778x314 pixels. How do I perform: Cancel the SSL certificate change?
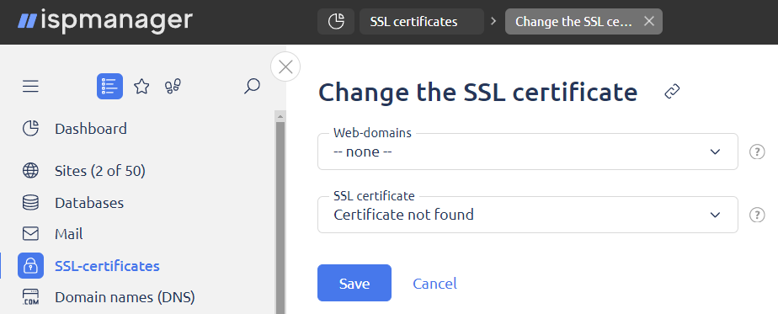coord(434,283)
